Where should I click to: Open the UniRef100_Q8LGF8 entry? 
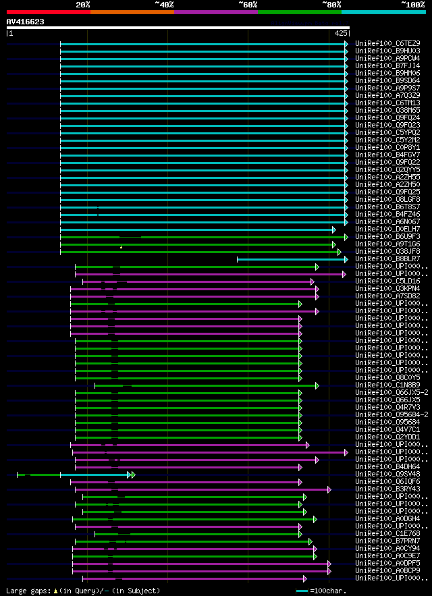(x=387, y=199)
